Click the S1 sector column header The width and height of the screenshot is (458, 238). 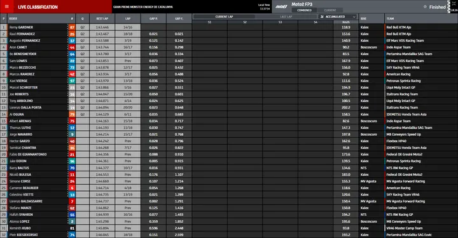(209, 22)
